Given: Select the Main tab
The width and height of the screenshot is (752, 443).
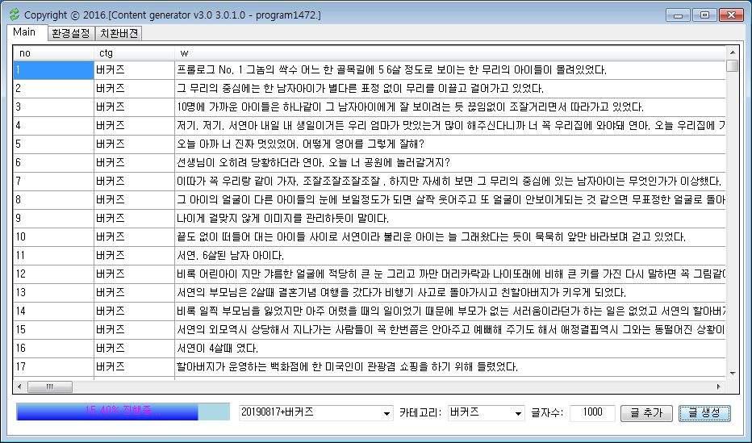Looking at the screenshot, I should [x=24, y=32].
